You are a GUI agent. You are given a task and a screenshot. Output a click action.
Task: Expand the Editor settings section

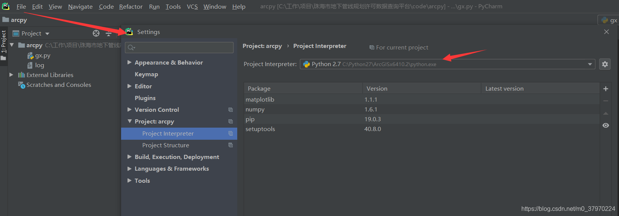tap(129, 86)
